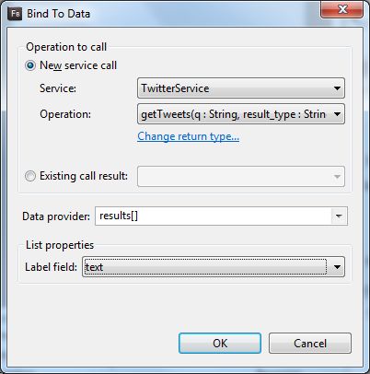Open the Label field dropdown arrow

(337, 267)
